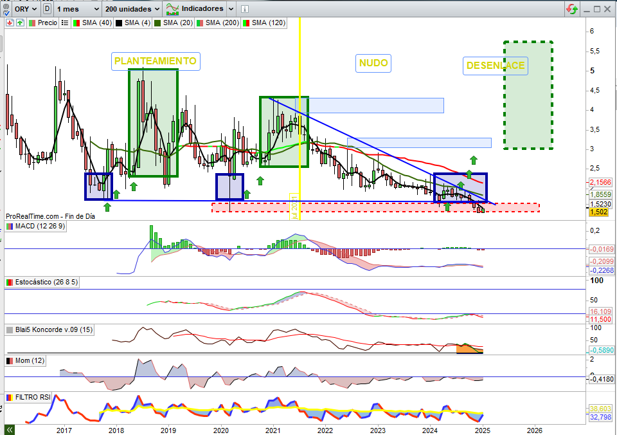The width and height of the screenshot is (617, 435).
Task: Click the 2017 label on the time axis
Action: [64, 430]
